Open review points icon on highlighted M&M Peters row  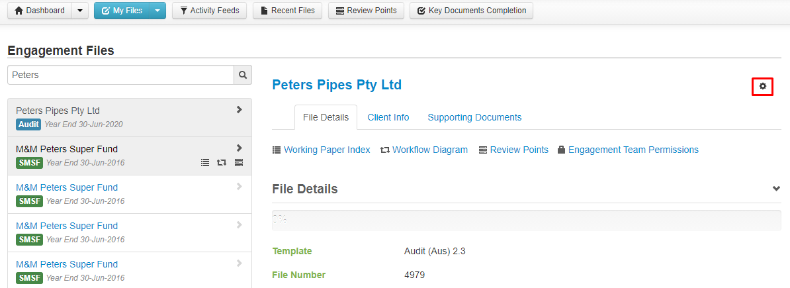(x=239, y=162)
